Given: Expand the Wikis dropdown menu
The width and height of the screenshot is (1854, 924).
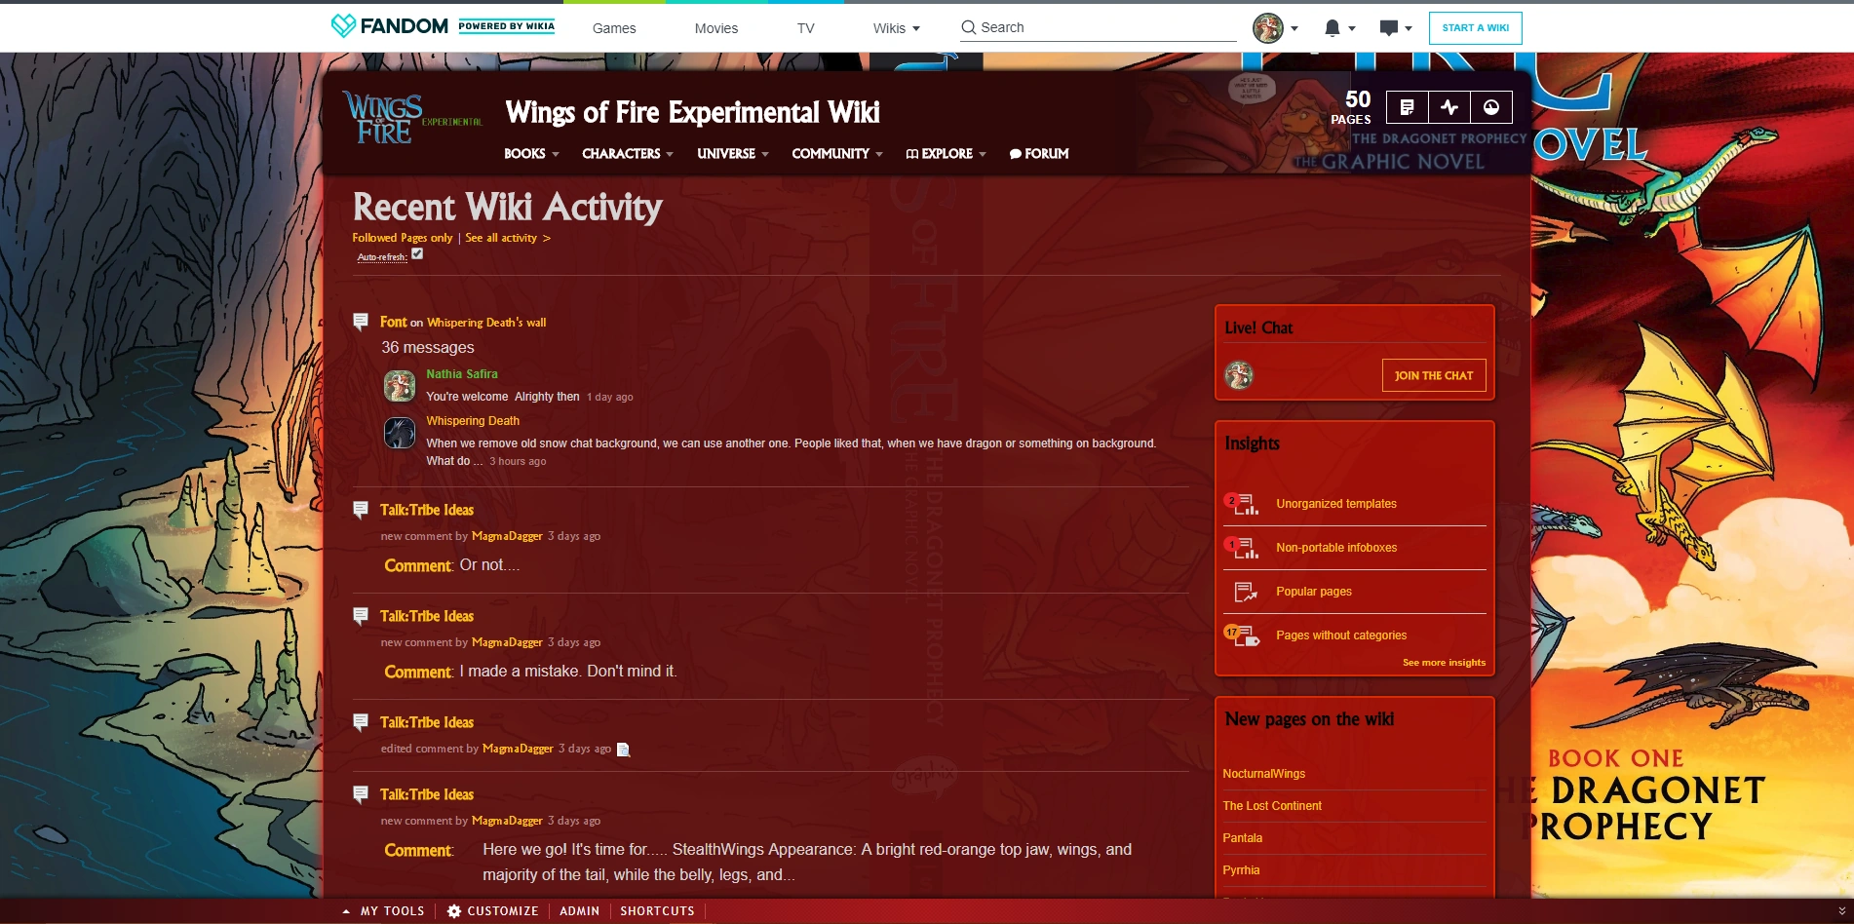Looking at the screenshot, I should click(x=896, y=28).
